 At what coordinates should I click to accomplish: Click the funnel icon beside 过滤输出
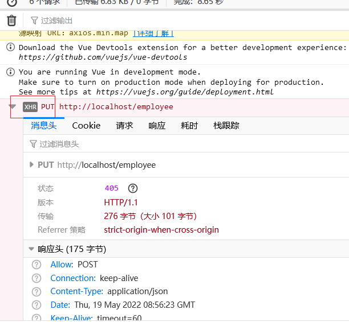click(34, 20)
